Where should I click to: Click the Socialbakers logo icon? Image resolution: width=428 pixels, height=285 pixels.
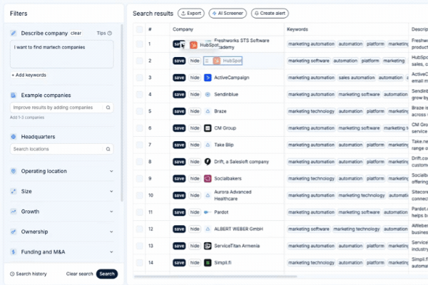click(x=208, y=179)
